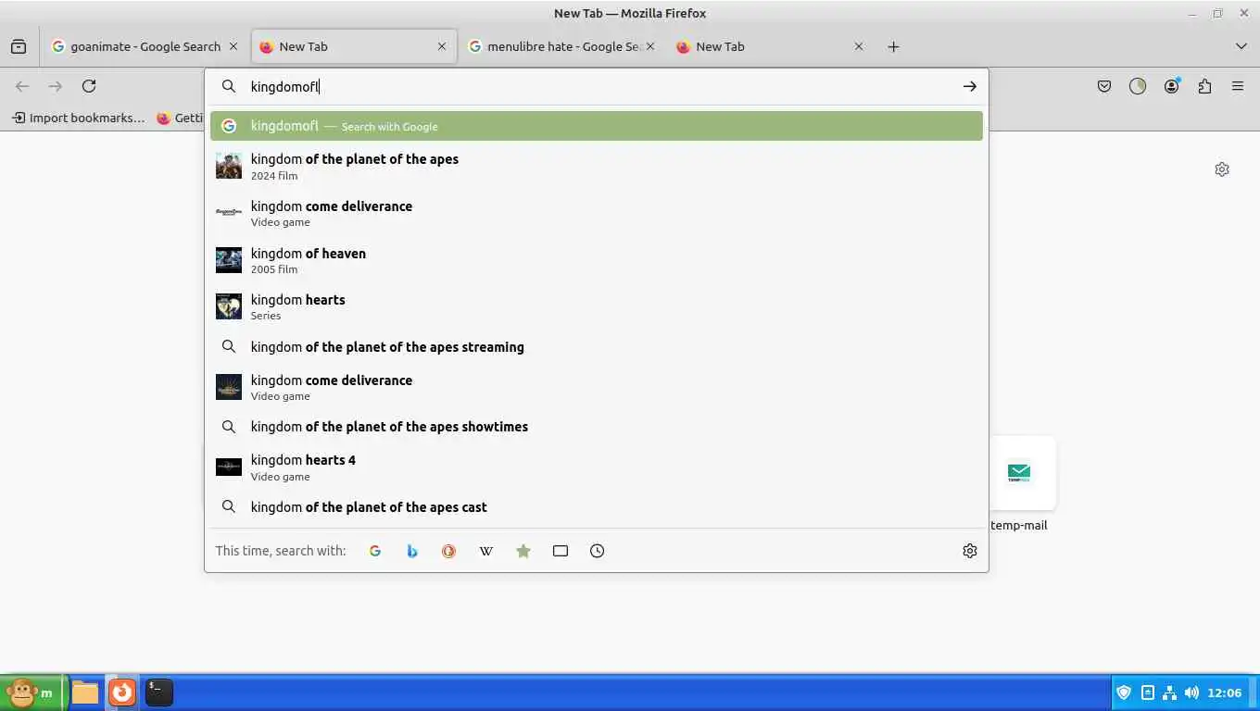Open the network tray icon
Image resolution: width=1260 pixels, height=711 pixels.
pos(1169,692)
